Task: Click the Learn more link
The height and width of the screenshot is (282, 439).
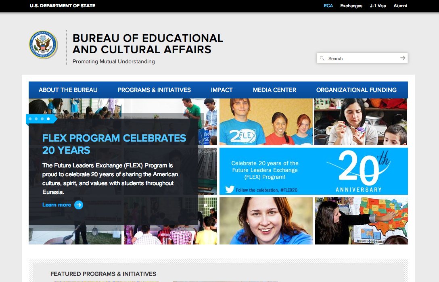Action: click(56, 205)
